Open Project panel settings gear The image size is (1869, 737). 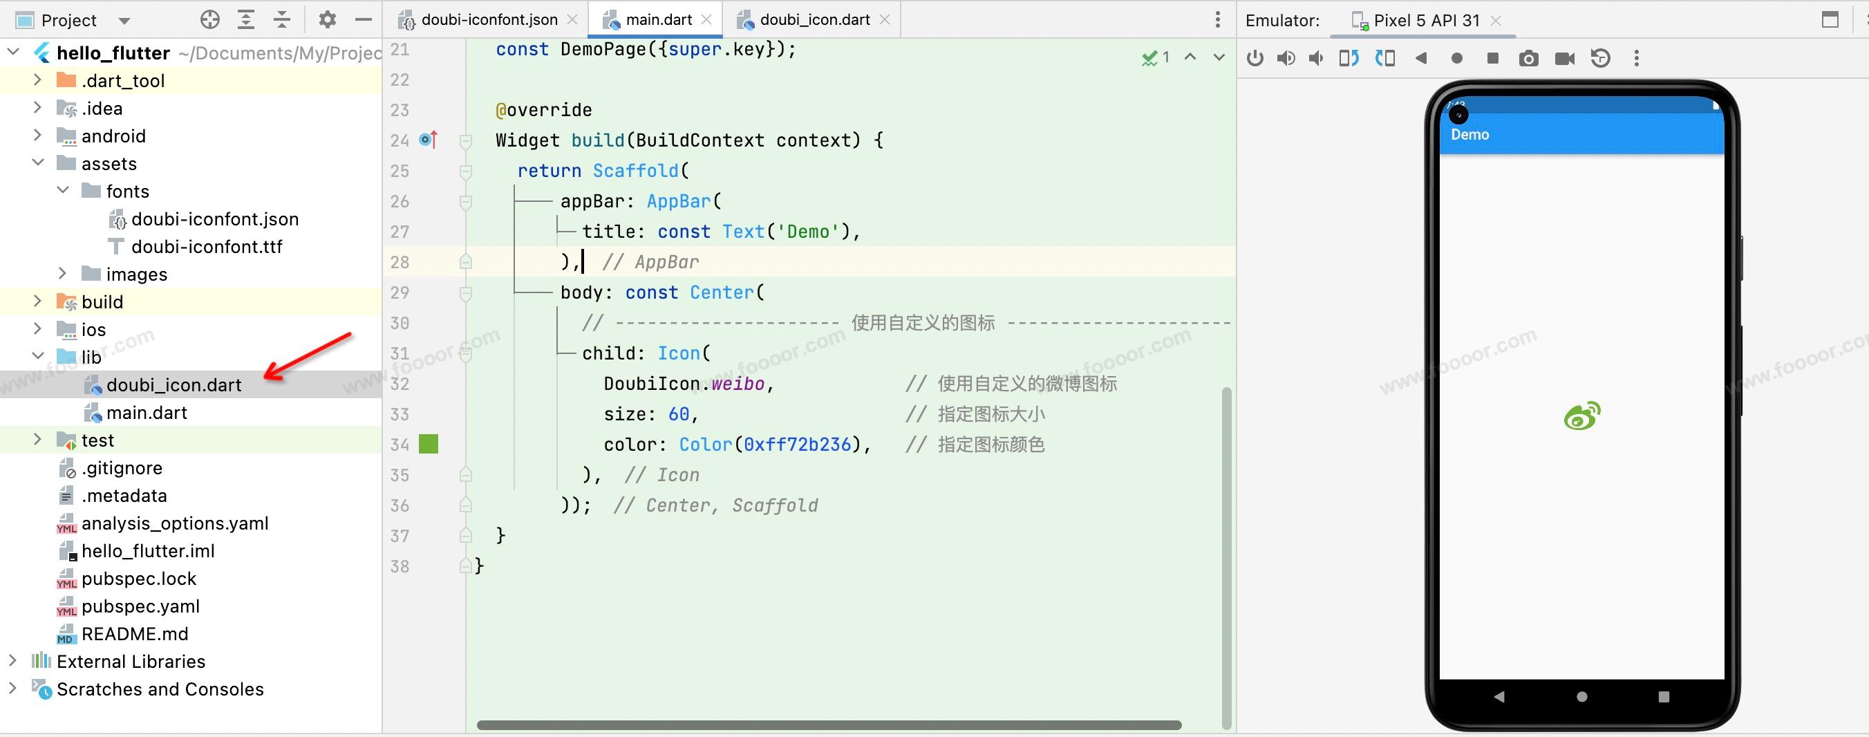327,19
